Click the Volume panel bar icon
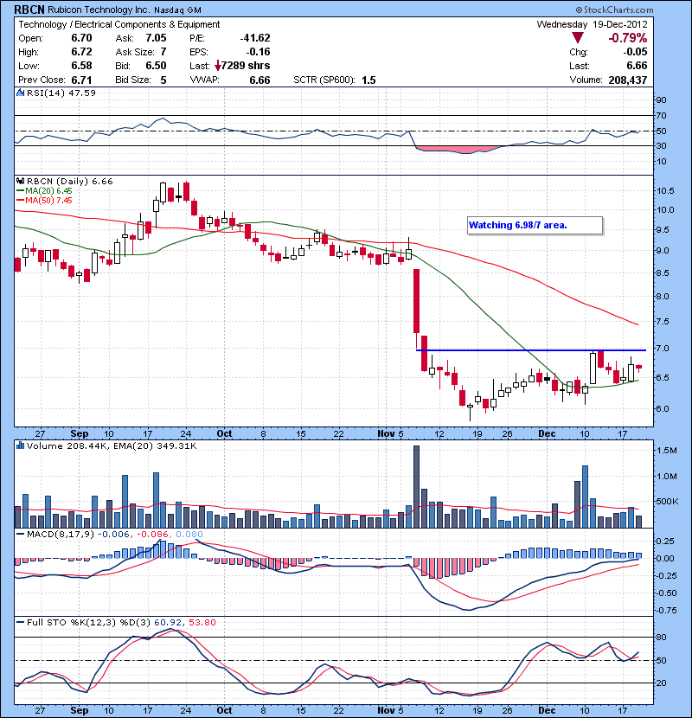 20,446
